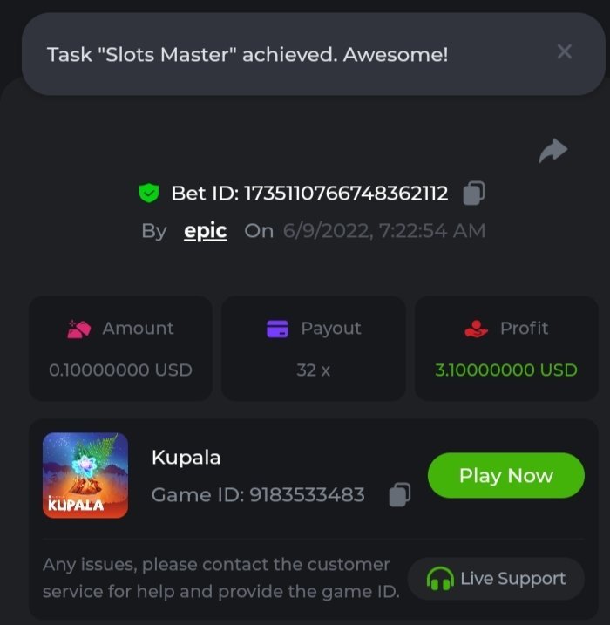Click the Profit hand icon
This screenshot has width=610, height=625.
(478, 329)
